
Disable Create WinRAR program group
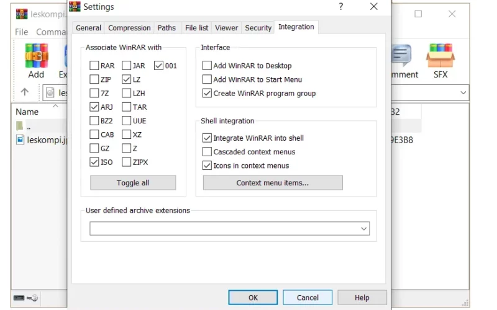pyautogui.click(x=207, y=93)
